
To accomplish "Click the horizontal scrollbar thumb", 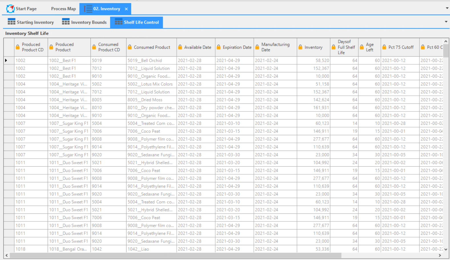I will tap(176, 255).
